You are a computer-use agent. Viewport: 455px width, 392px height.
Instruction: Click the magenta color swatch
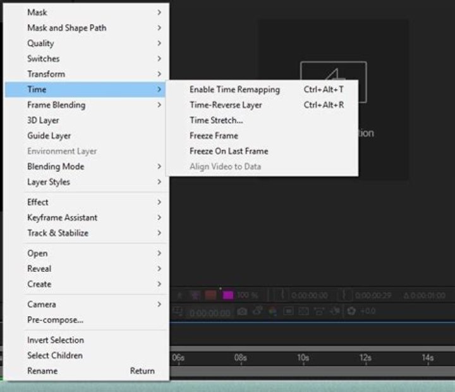227,295
